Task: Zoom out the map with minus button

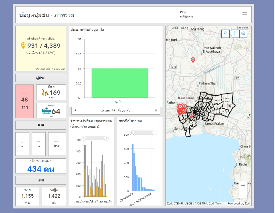Action: [243, 194]
